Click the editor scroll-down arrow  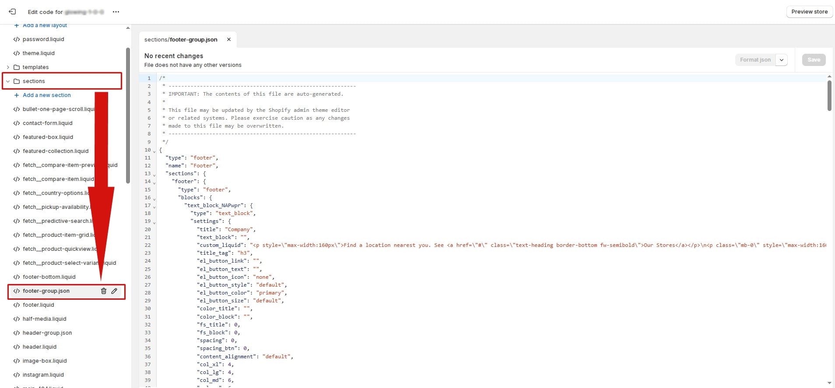pos(829,383)
